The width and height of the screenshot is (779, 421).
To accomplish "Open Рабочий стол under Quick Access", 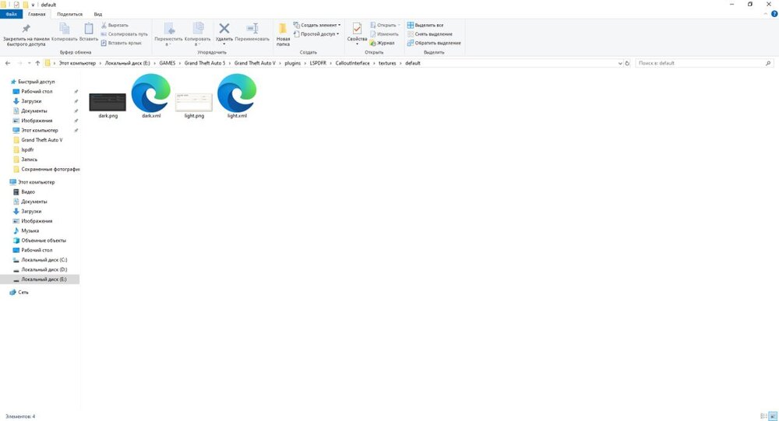I will 37,91.
